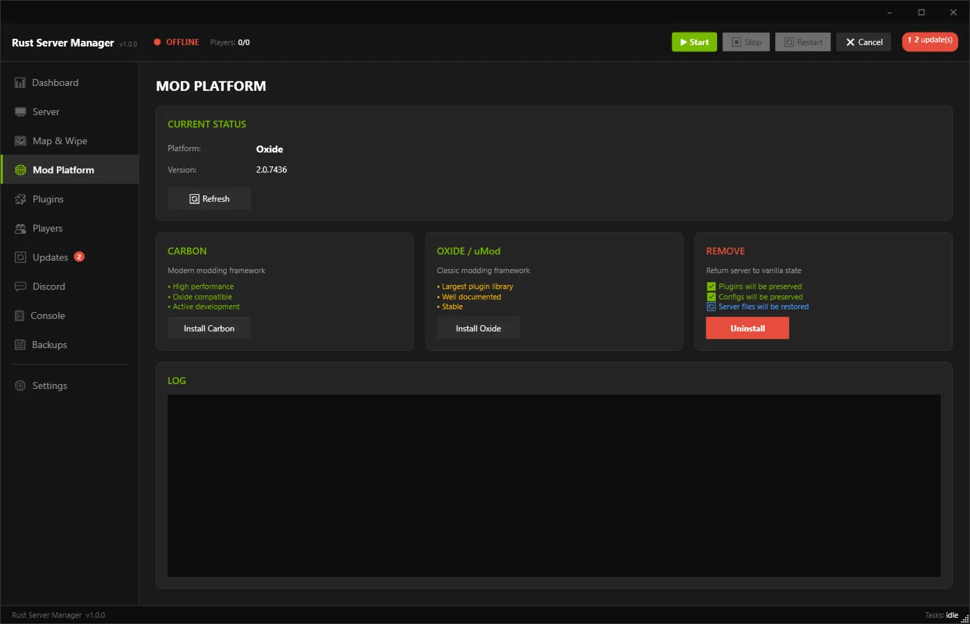Open the Backups page label
The height and width of the screenshot is (624, 970).
click(x=49, y=345)
